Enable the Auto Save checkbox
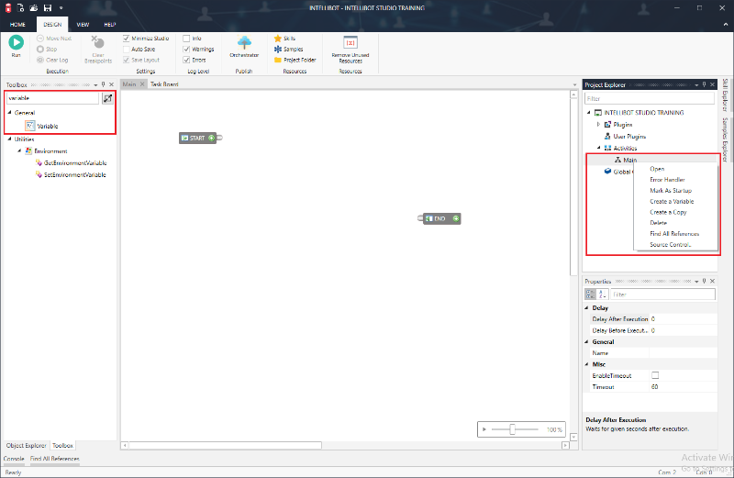This screenshot has width=734, height=478. coord(127,49)
